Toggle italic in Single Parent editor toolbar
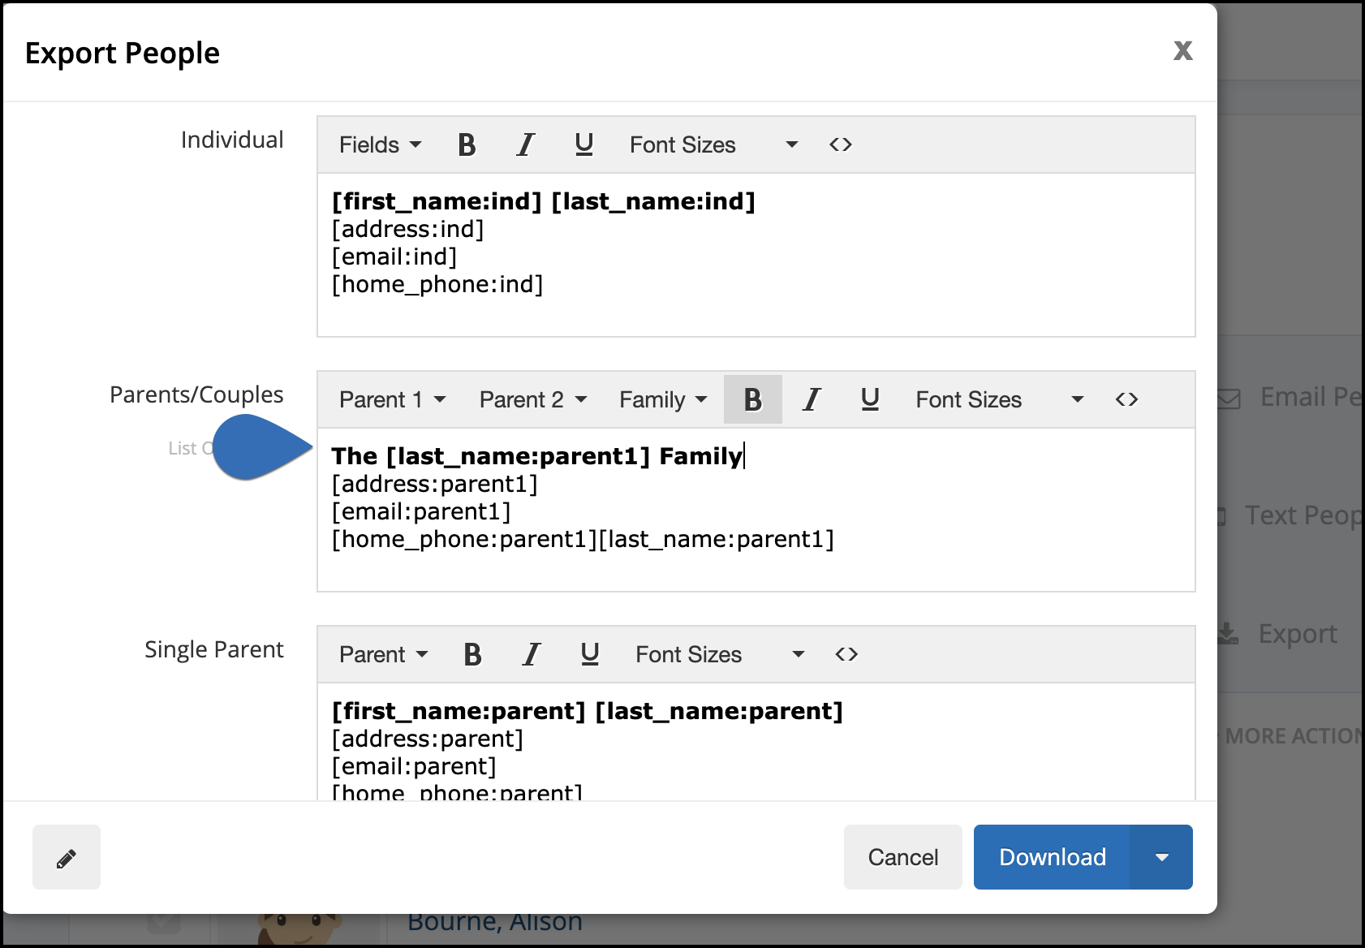Screen dimensions: 1365x948 (531, 654)
